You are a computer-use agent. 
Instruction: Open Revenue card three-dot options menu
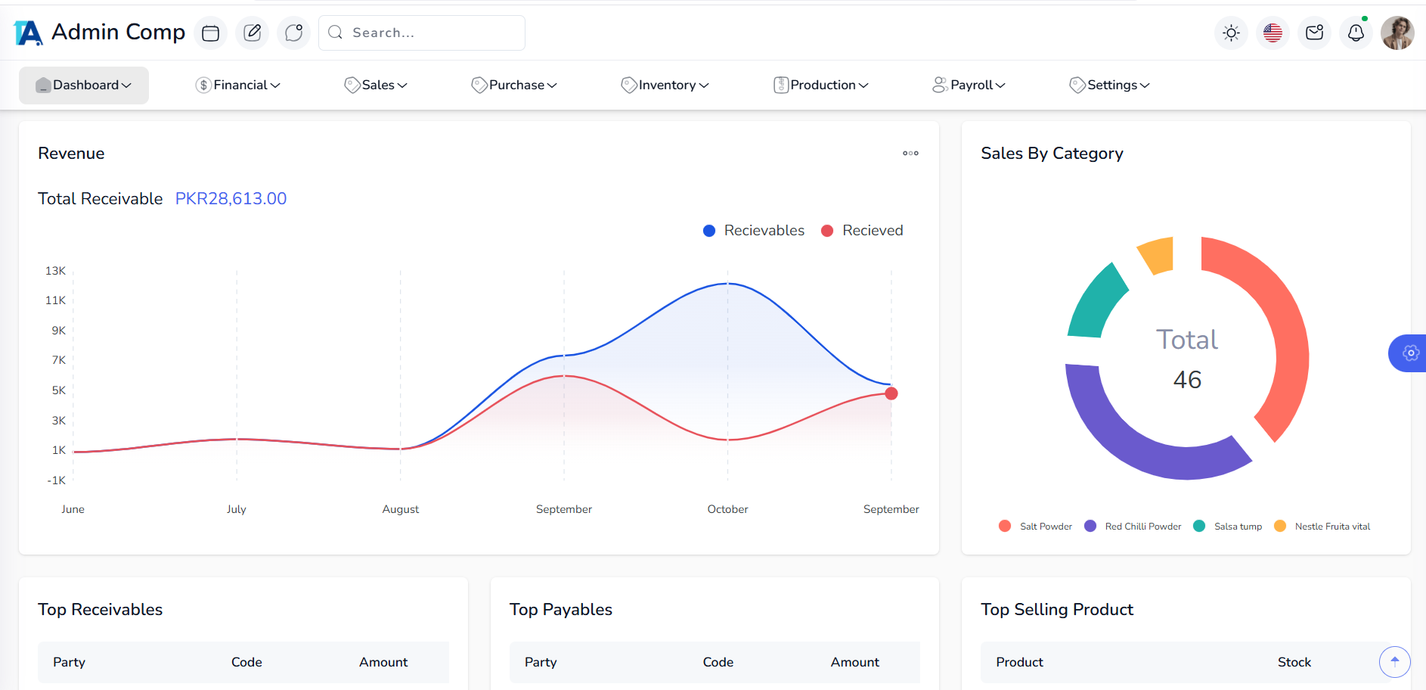tap(910, 154)
